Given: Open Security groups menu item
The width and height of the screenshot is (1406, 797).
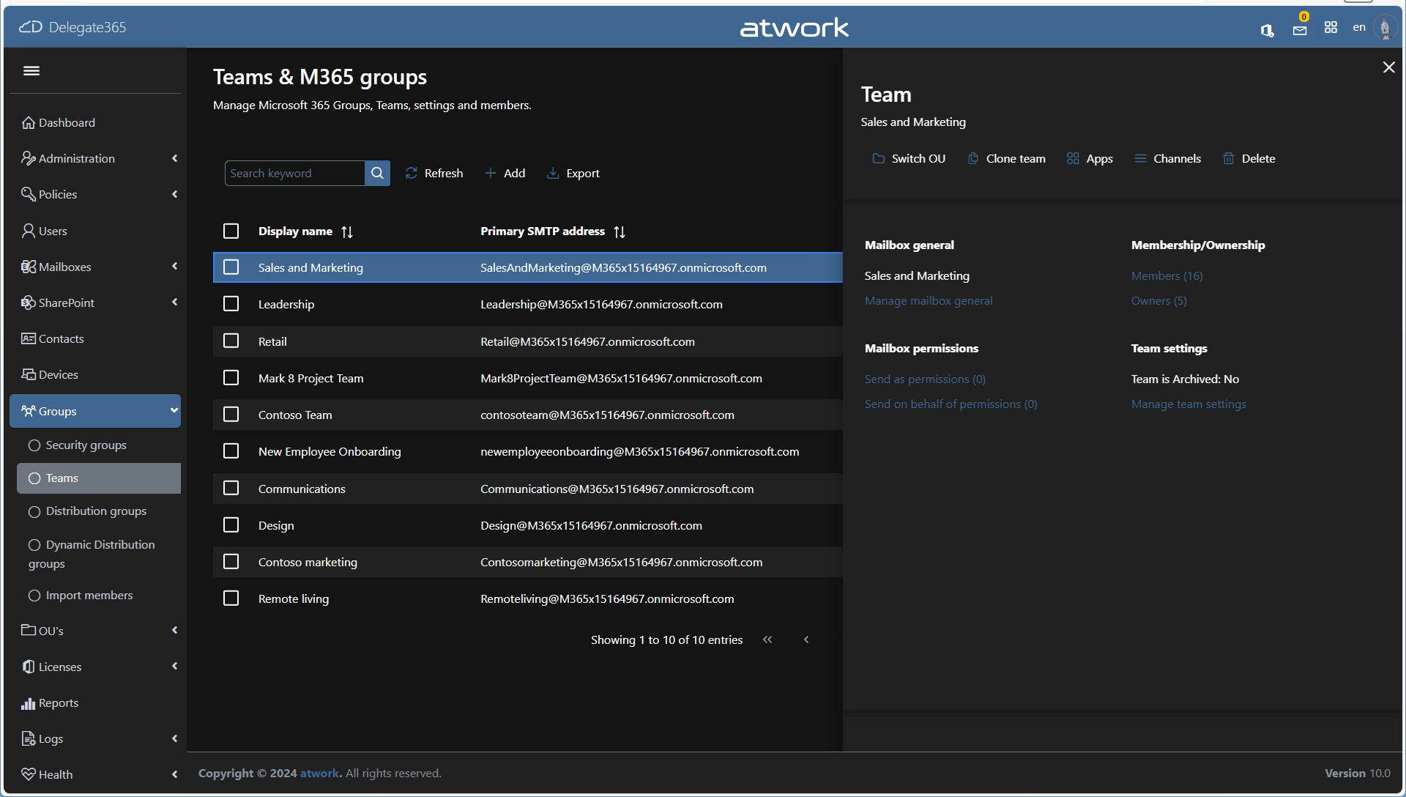Looking at the screenshot, I should 86,445.
